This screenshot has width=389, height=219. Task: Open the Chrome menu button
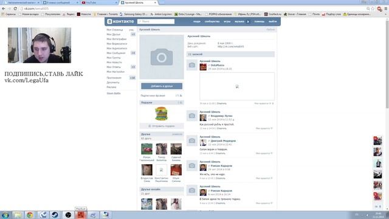[x=386, y=9]
